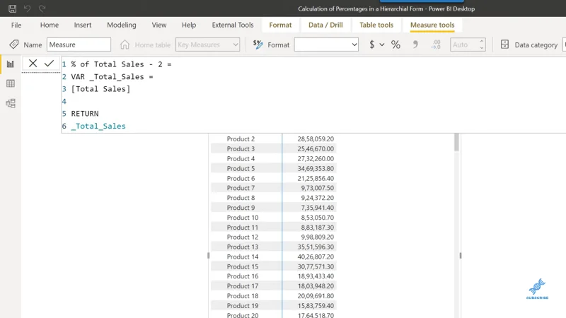
Task: Select the Product 7 row
Action: (273, 188)
